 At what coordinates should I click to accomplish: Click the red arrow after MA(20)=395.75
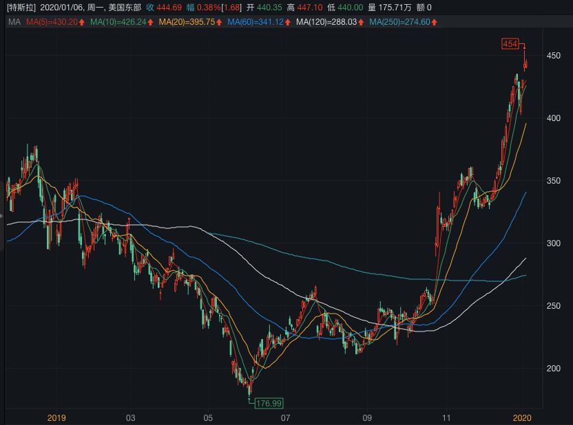(x=218, y=22)
